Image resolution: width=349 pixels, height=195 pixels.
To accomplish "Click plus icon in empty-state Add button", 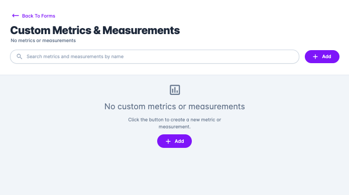I will pos(168,141).
